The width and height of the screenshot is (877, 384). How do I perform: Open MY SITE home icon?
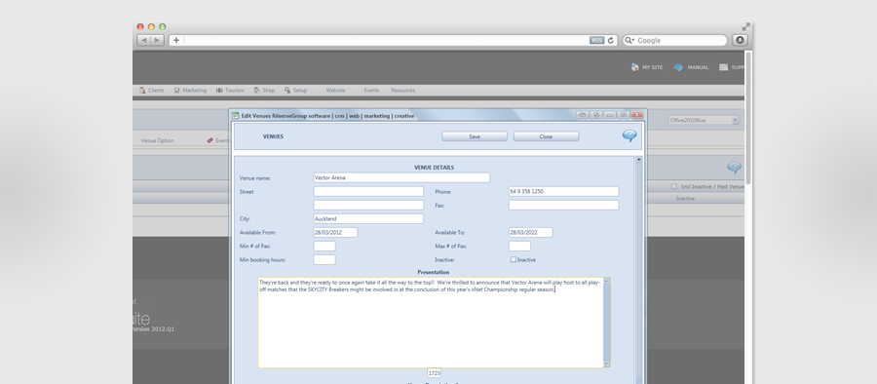tap(634, 67)
